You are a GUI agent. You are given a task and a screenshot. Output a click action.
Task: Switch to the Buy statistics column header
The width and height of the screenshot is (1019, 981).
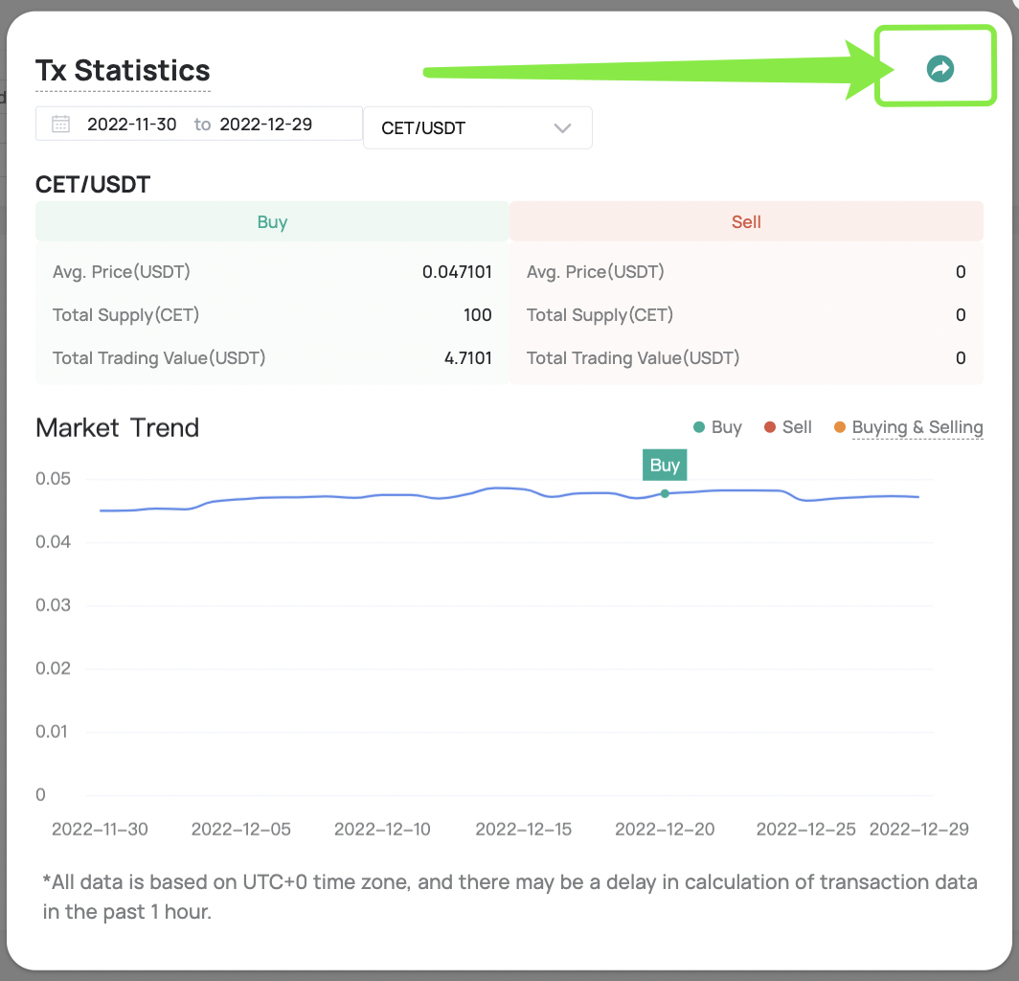click(272, 221)
